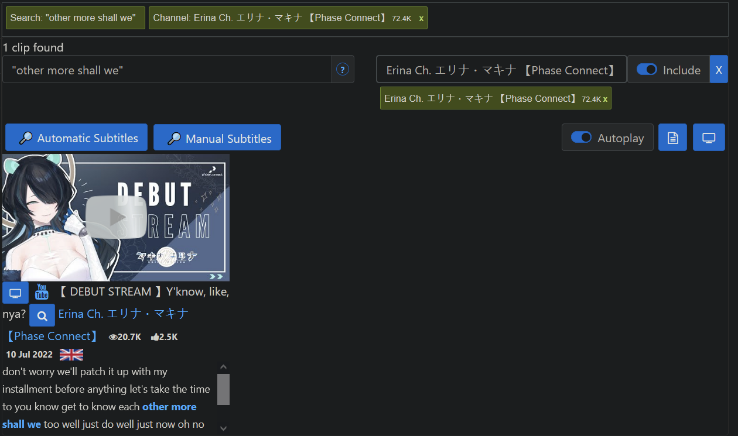This screenshot has width=738, height=436.
Task: Click the 10 Jul 2022 date label
Action: coord(29,355)
